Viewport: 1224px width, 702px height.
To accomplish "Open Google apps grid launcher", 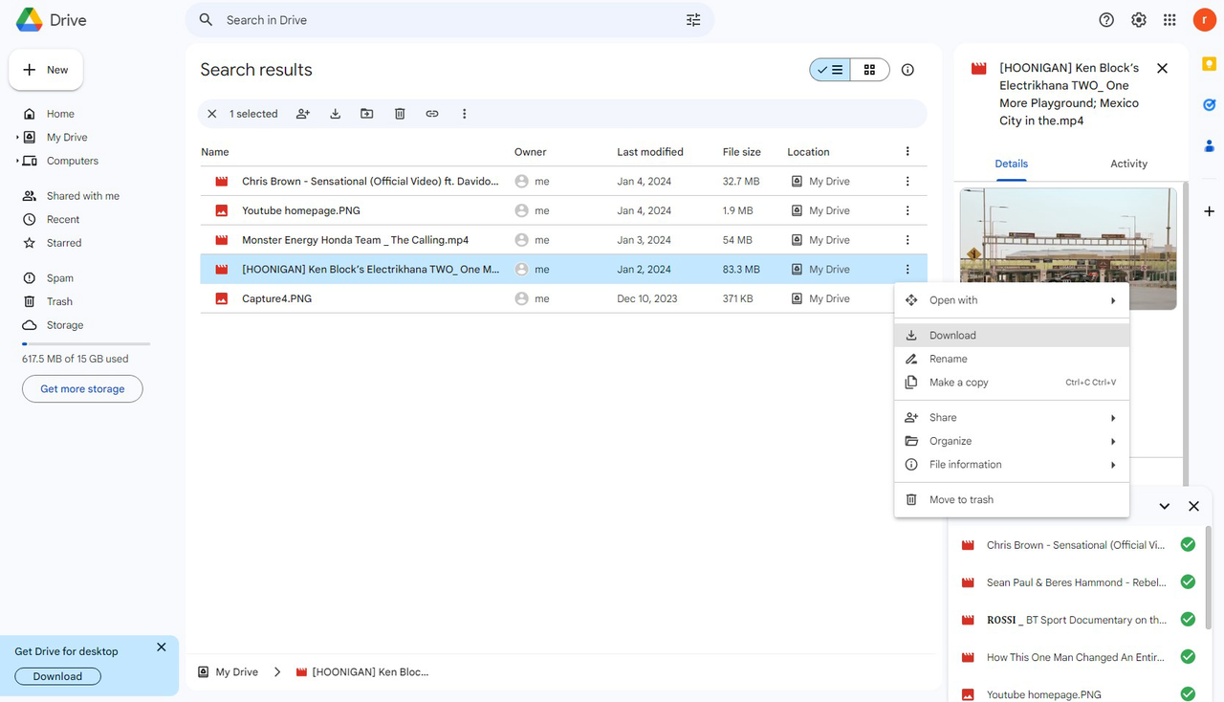I will 1169,20.
